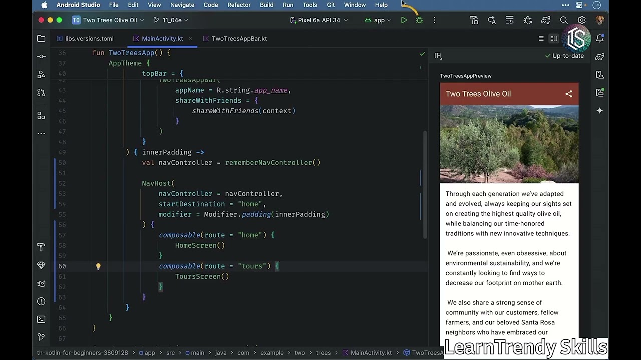
Task: Open Notifications bell panel
Action: pyautogui.click(x=600, y=38)
